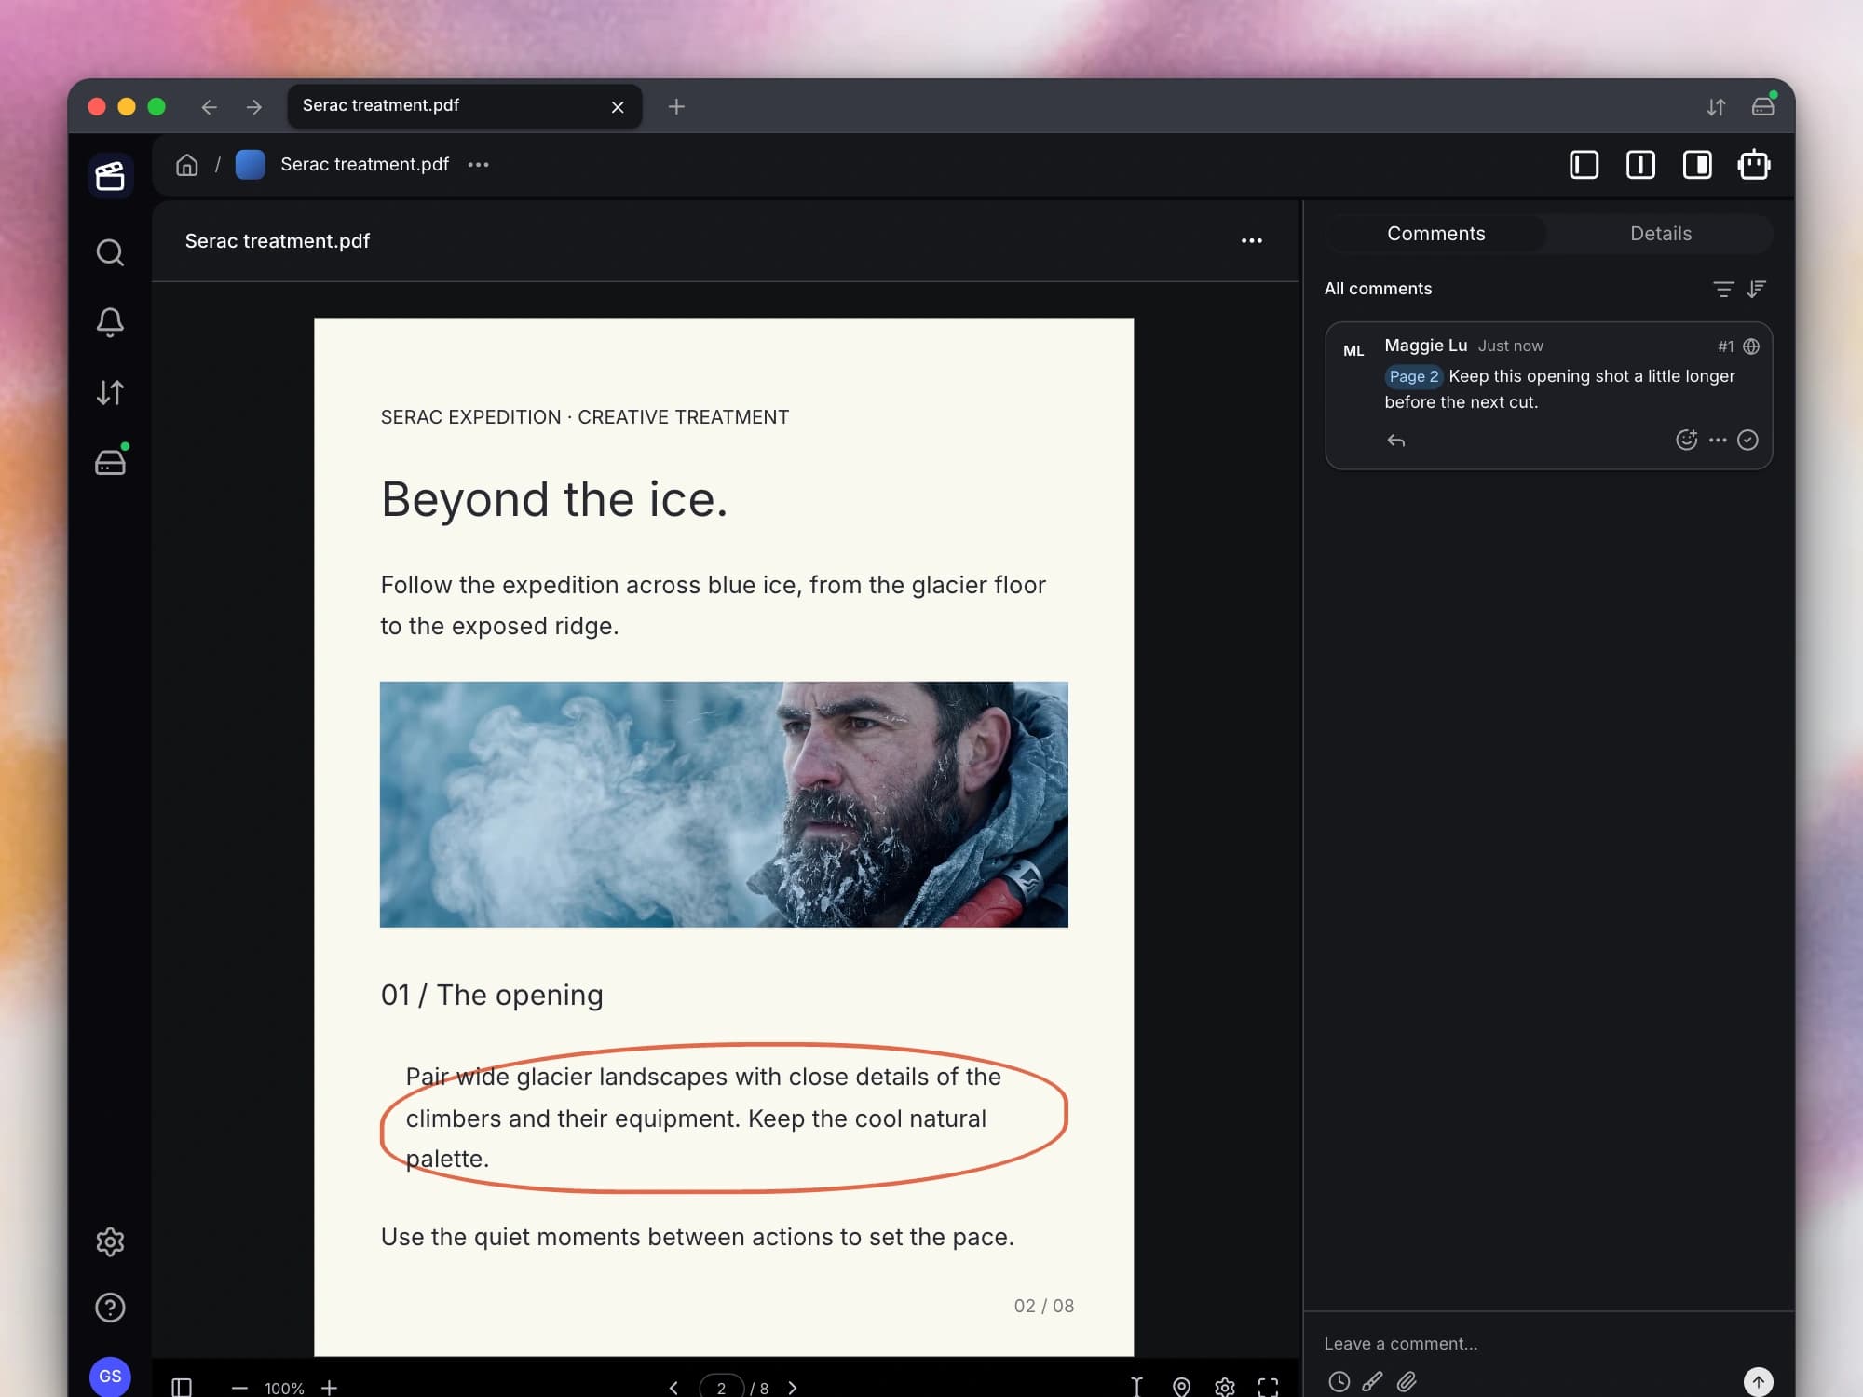This screenshot has height=1397, width=1863.
Task: Toggle the left panel layout
Action: (x=1584, y=165)
